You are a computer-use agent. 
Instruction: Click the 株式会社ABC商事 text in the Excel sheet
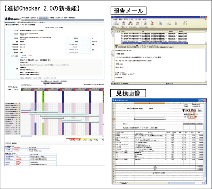coord(135,108)
